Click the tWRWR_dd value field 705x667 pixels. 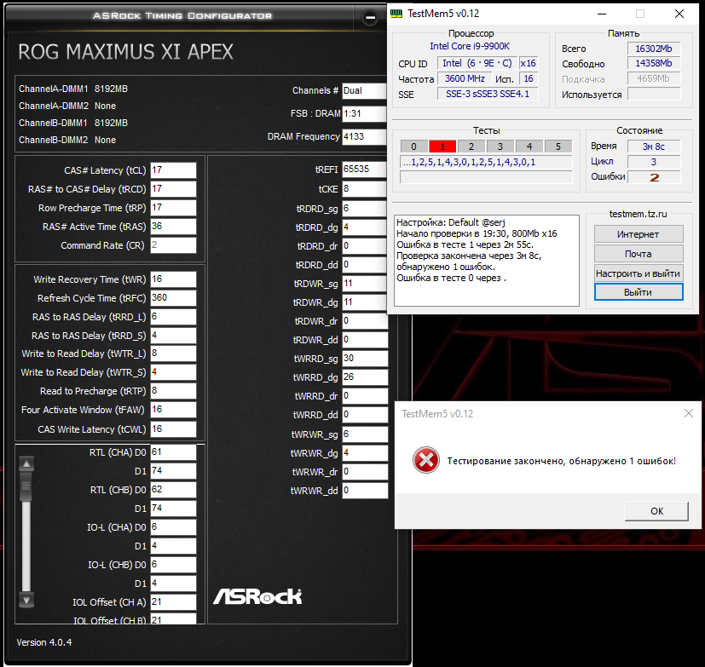click(365, 491)
